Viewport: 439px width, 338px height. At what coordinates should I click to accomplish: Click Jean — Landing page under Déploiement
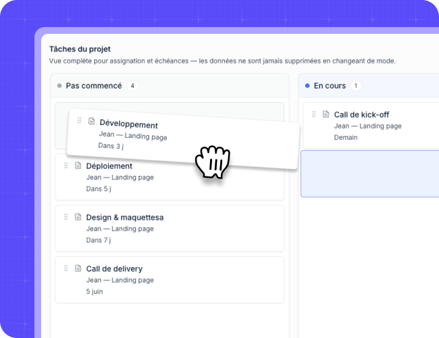pos(120,177)
